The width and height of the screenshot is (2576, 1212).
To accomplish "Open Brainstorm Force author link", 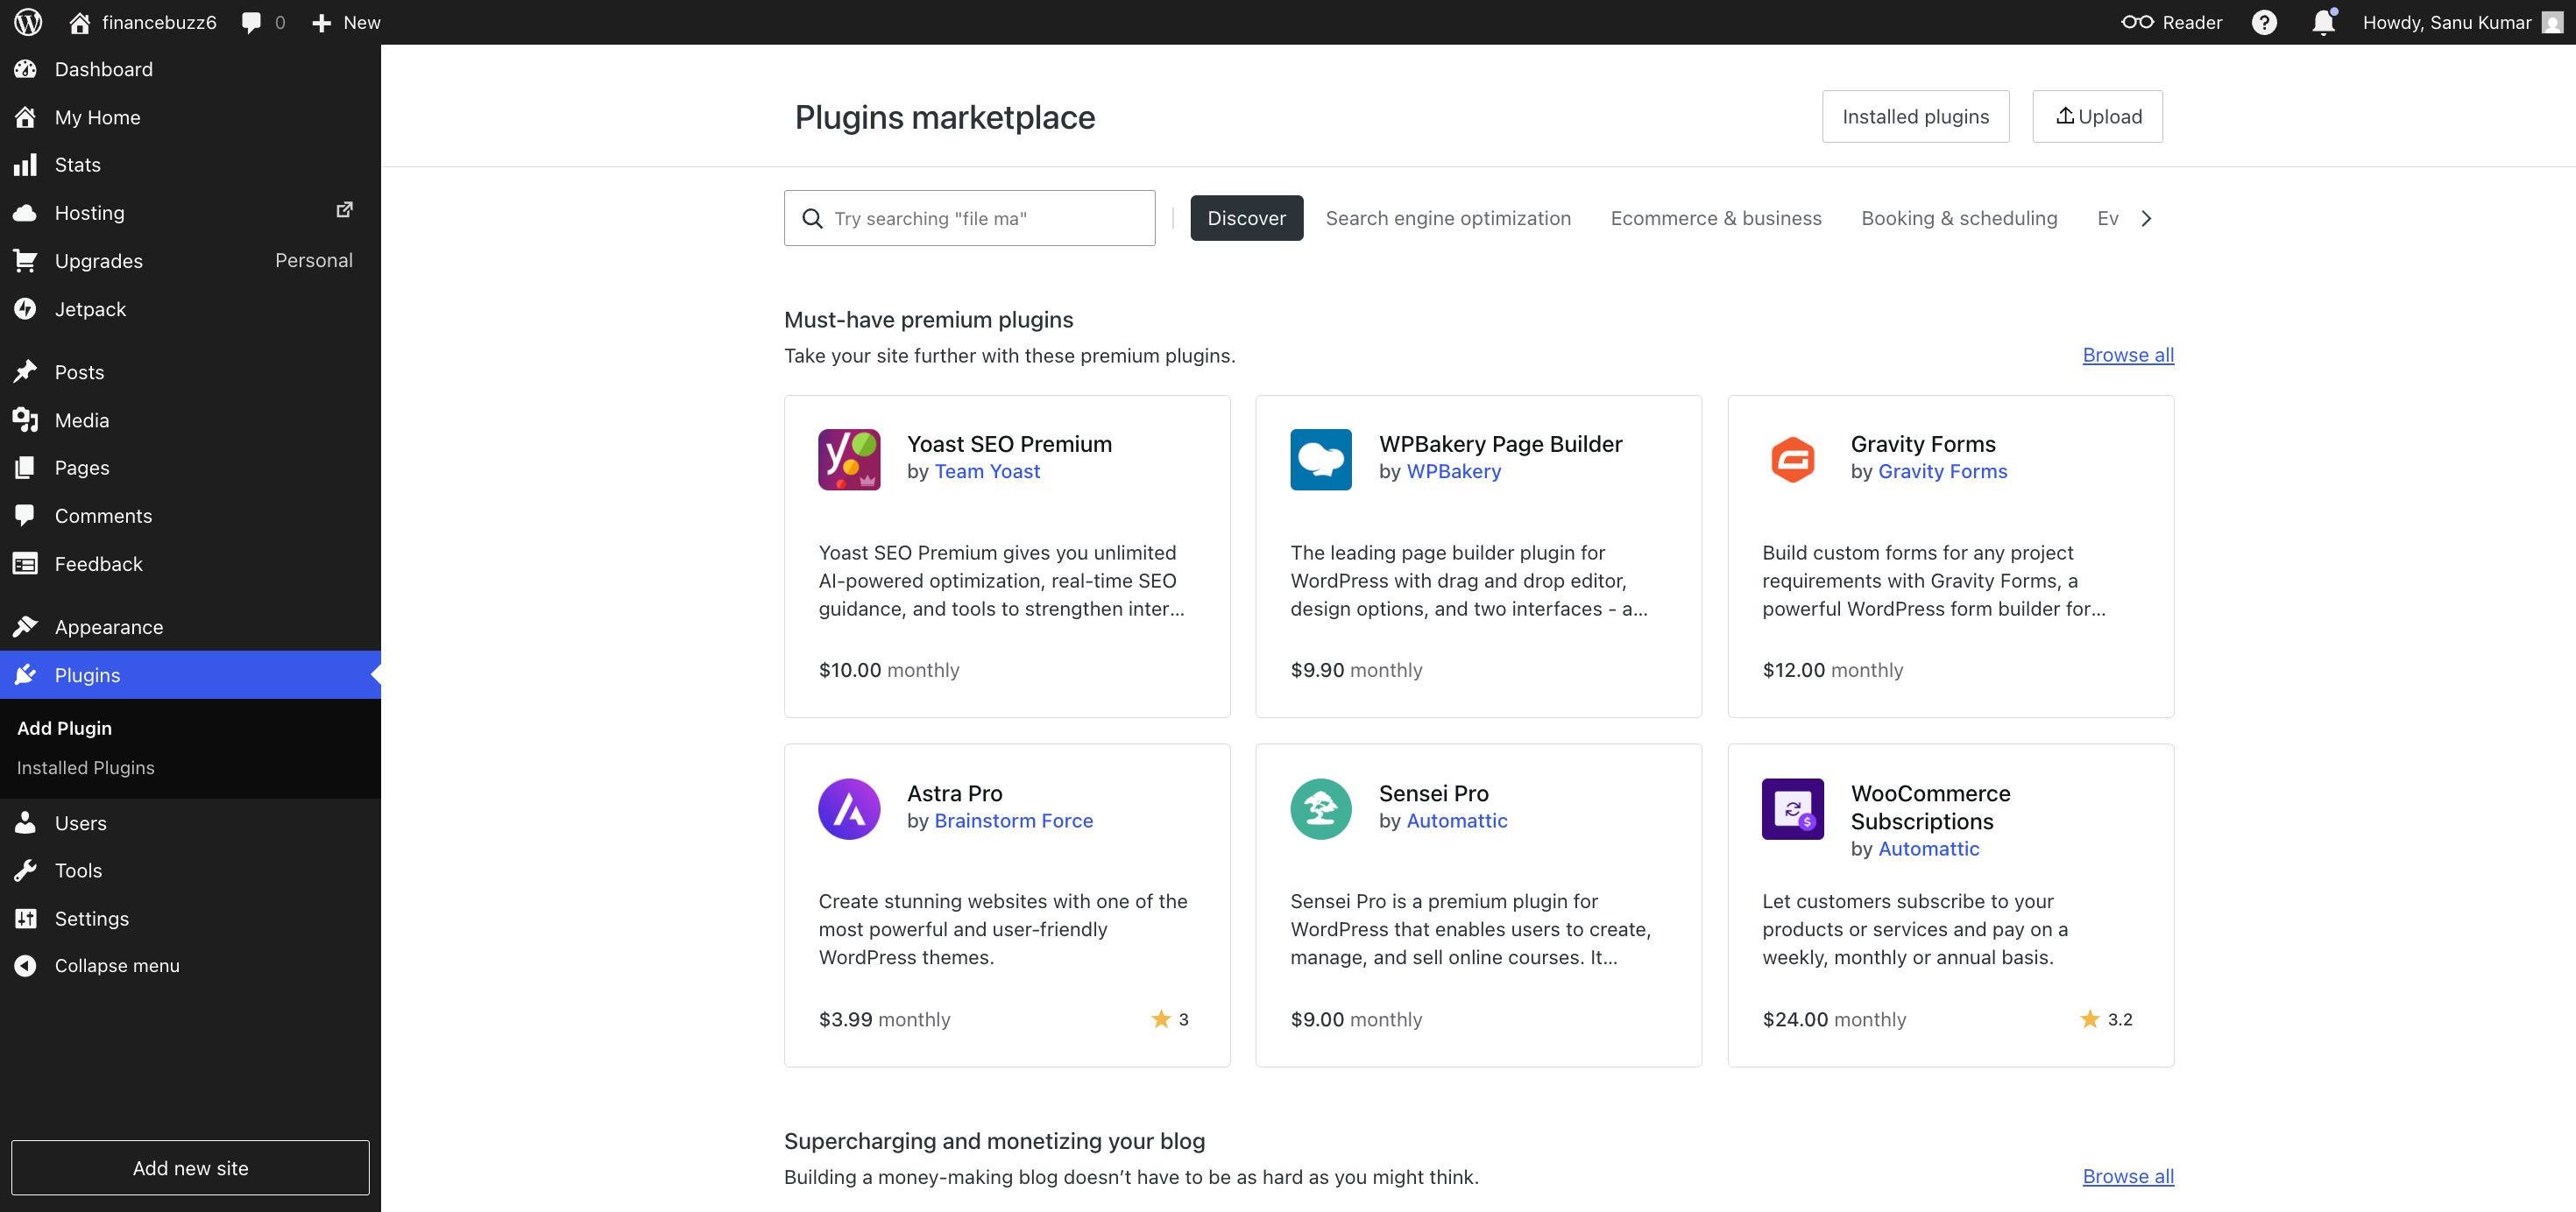I will point(1013,821).
